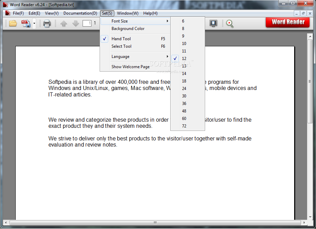316x229 pixels.
Task: Open the File(F) menu
Action: point(18,13)
